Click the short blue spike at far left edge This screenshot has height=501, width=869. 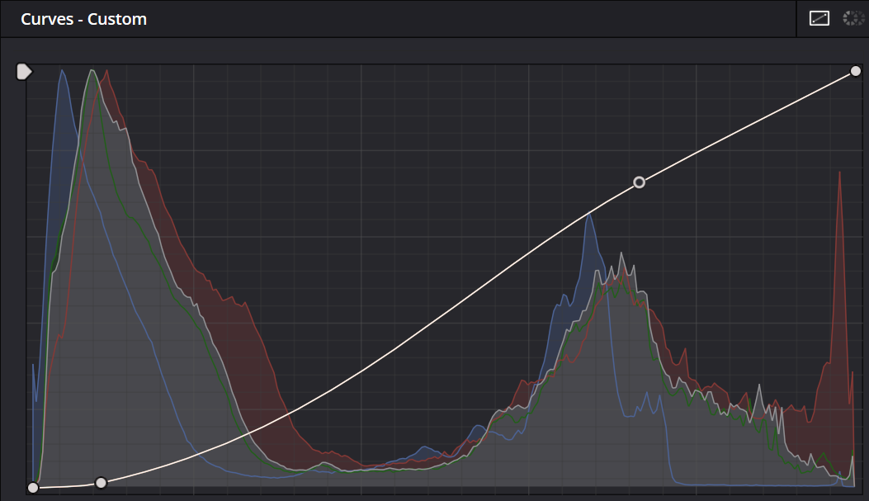click(x=33, y=366)
